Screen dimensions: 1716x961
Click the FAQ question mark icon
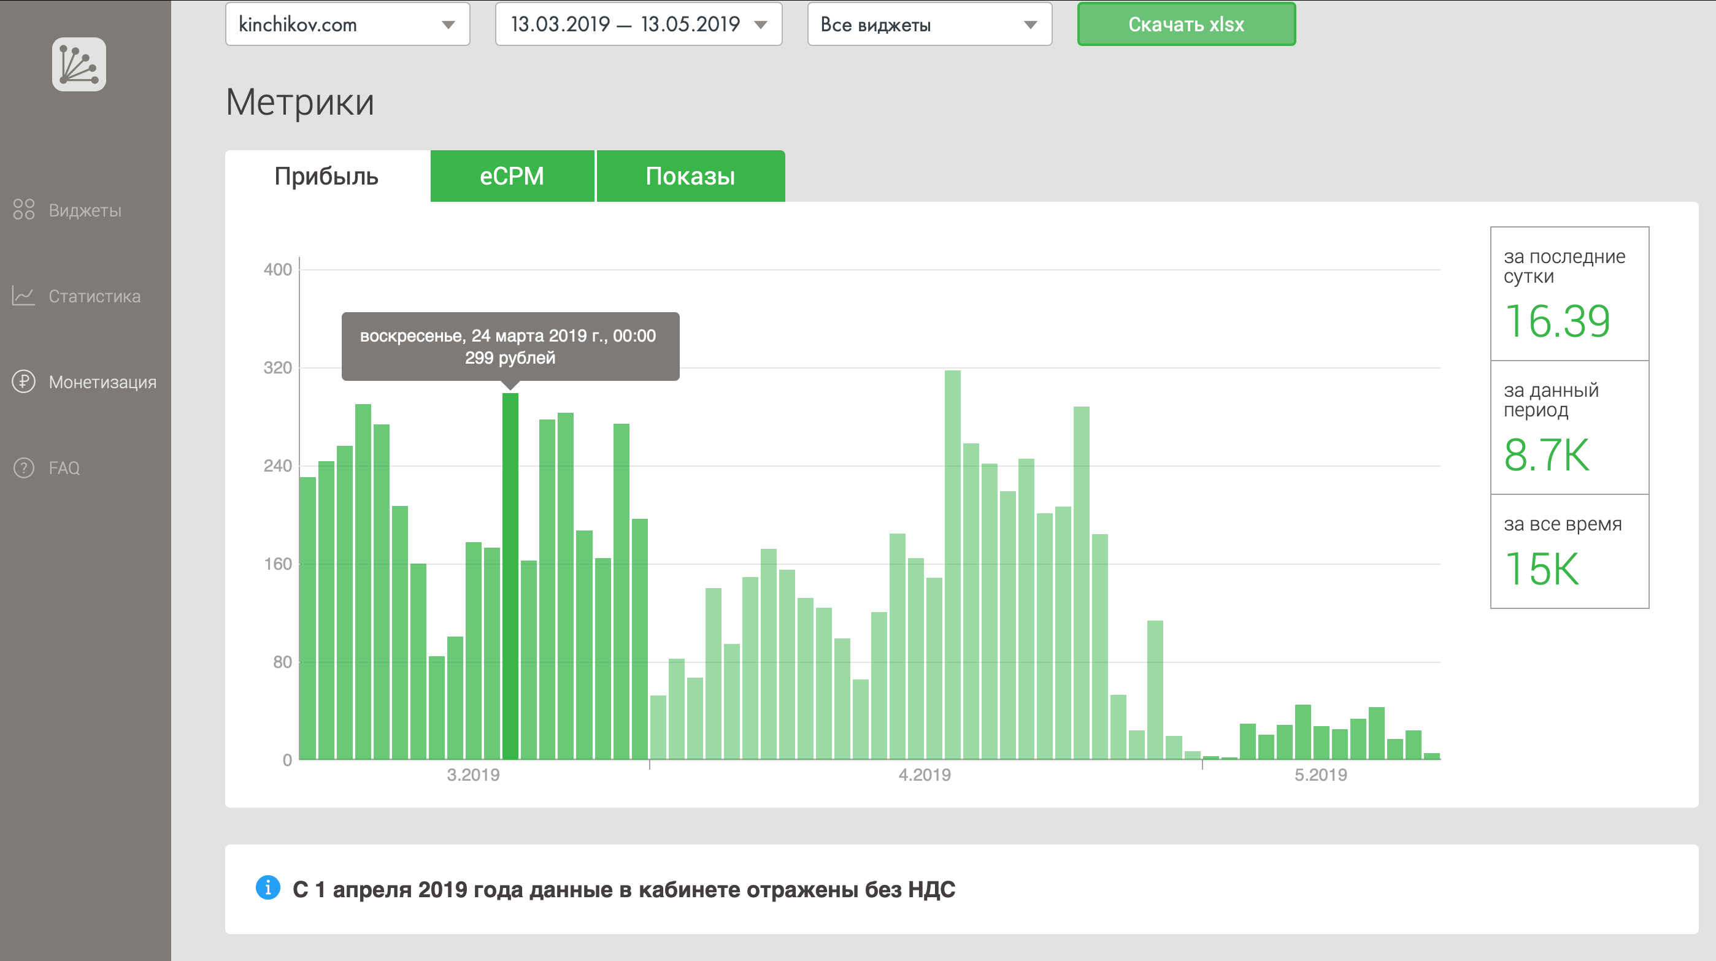(24, 467)
